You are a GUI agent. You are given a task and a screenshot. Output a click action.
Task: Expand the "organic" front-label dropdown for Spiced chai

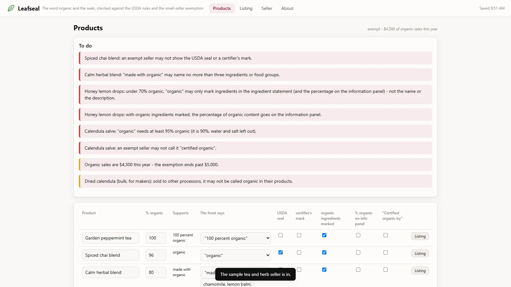tap(235, 255)
